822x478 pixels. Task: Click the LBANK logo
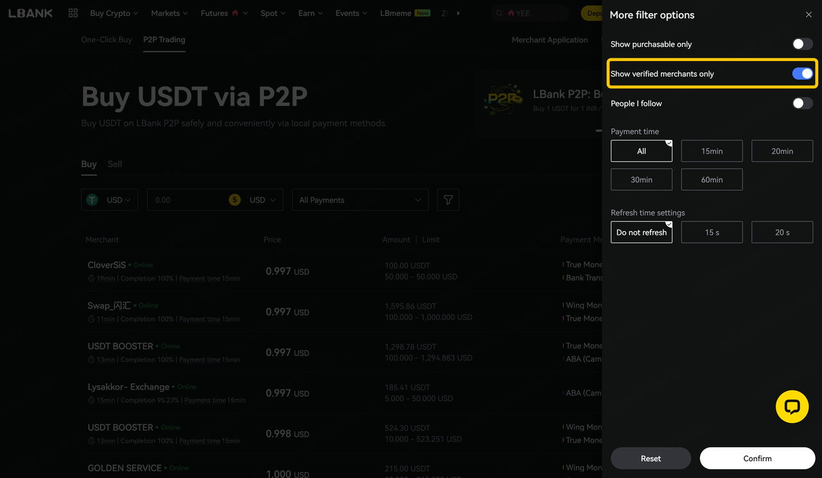click(31, 13)
